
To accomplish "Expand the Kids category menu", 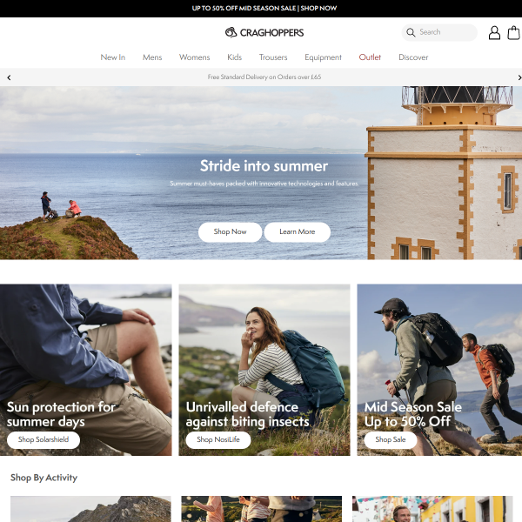I will (234, 57).
